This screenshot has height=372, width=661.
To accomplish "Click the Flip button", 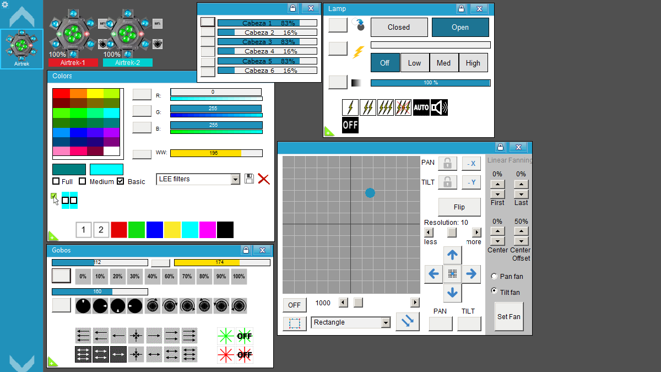I will click(x=459, y=207).
